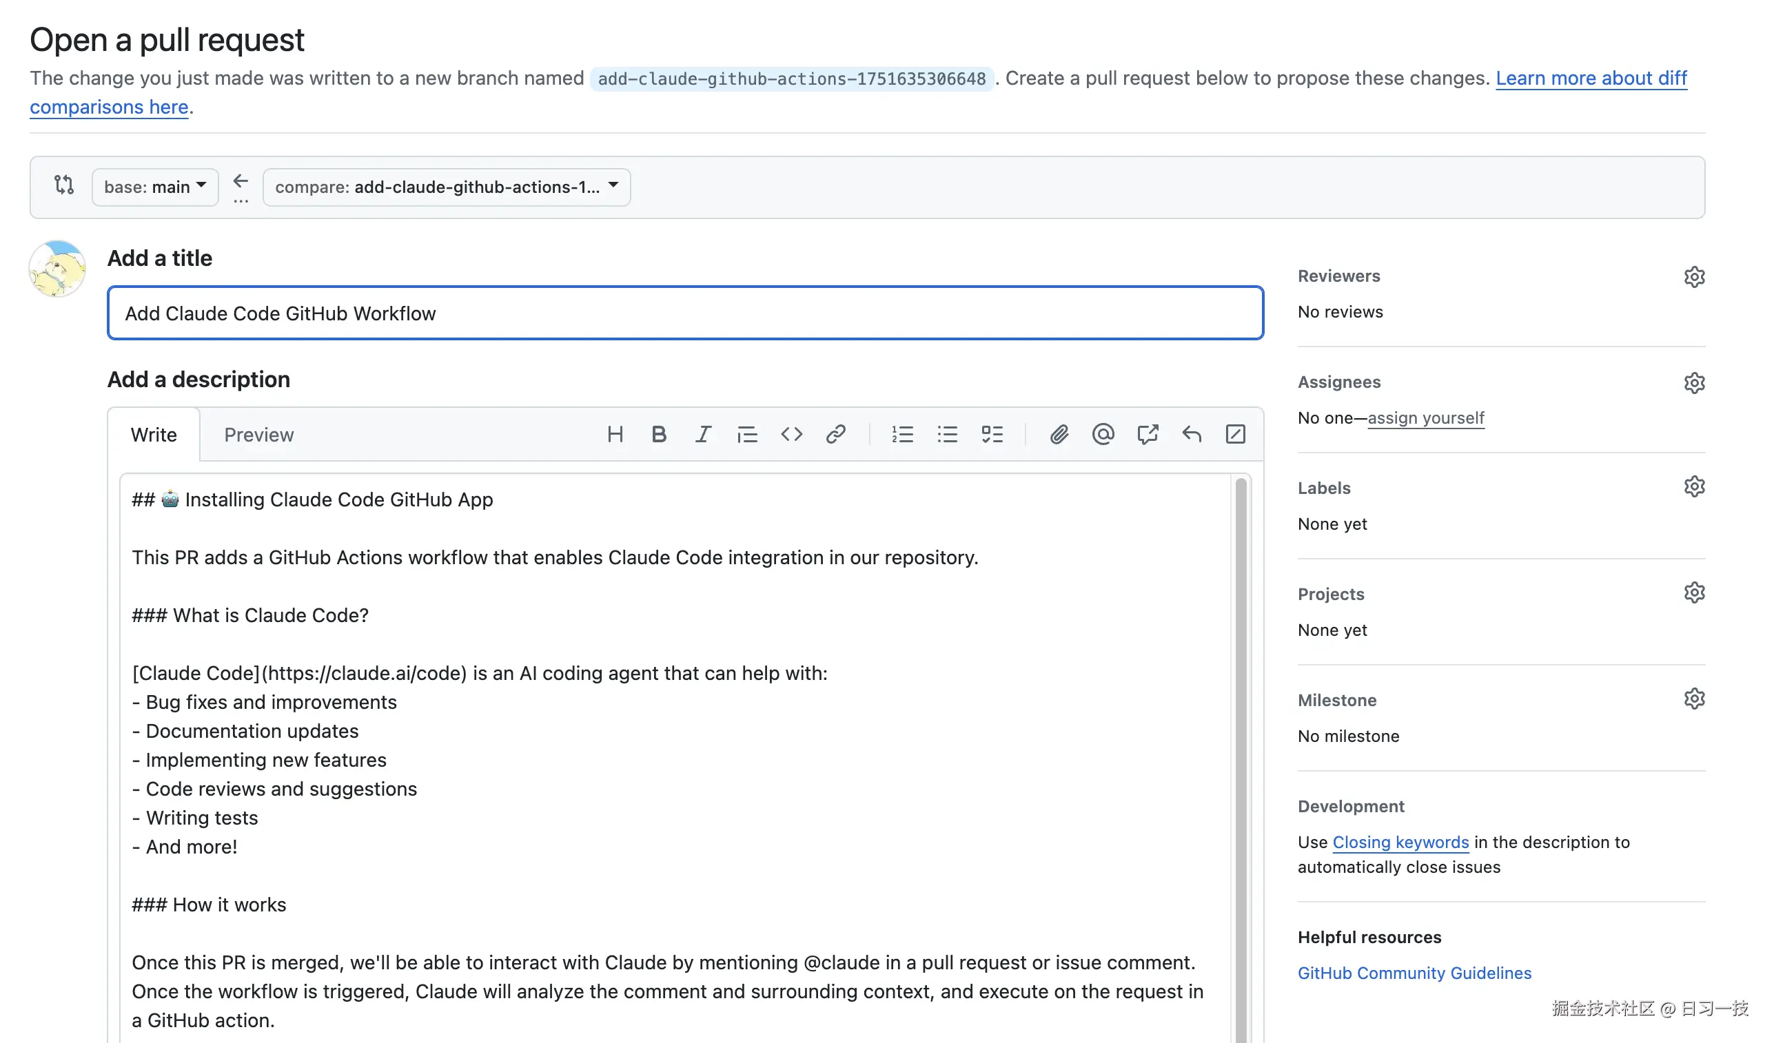This screenshot has height=1043, width=1774.
Task: Apply italic formatting to description text
Action: tap(703, 434)
